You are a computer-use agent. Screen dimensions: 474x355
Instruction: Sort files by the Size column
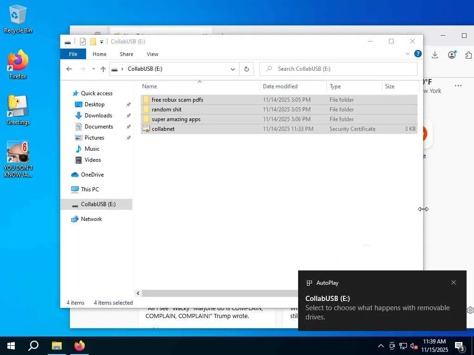click(400, 86)
